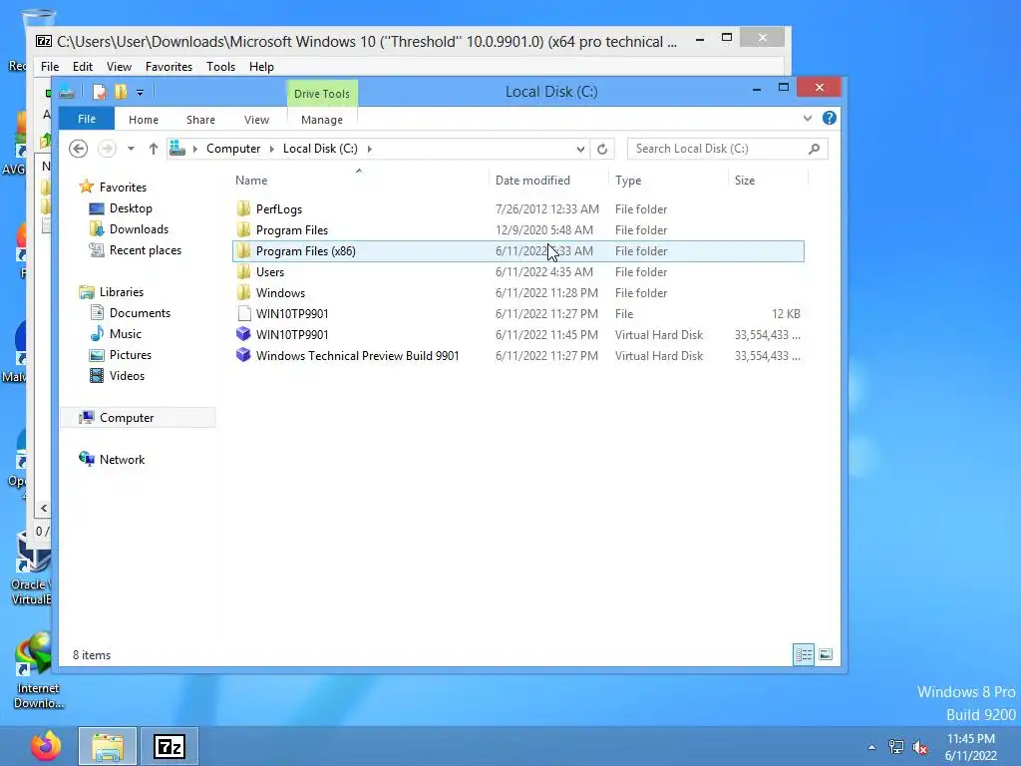Viewport: 1021px width, 766px height.
Task: Open the recent locations dropdown arrow
Action: click(131, 149)
